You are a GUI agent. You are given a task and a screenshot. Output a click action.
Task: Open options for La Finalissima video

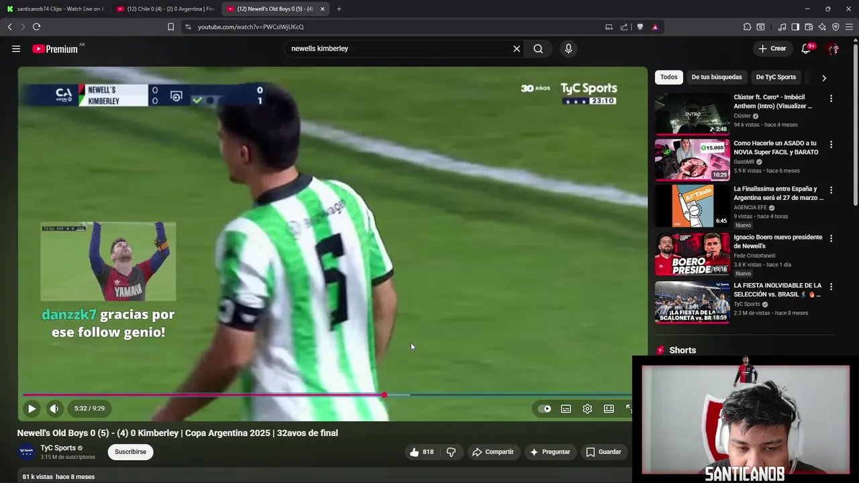[831, 191]
